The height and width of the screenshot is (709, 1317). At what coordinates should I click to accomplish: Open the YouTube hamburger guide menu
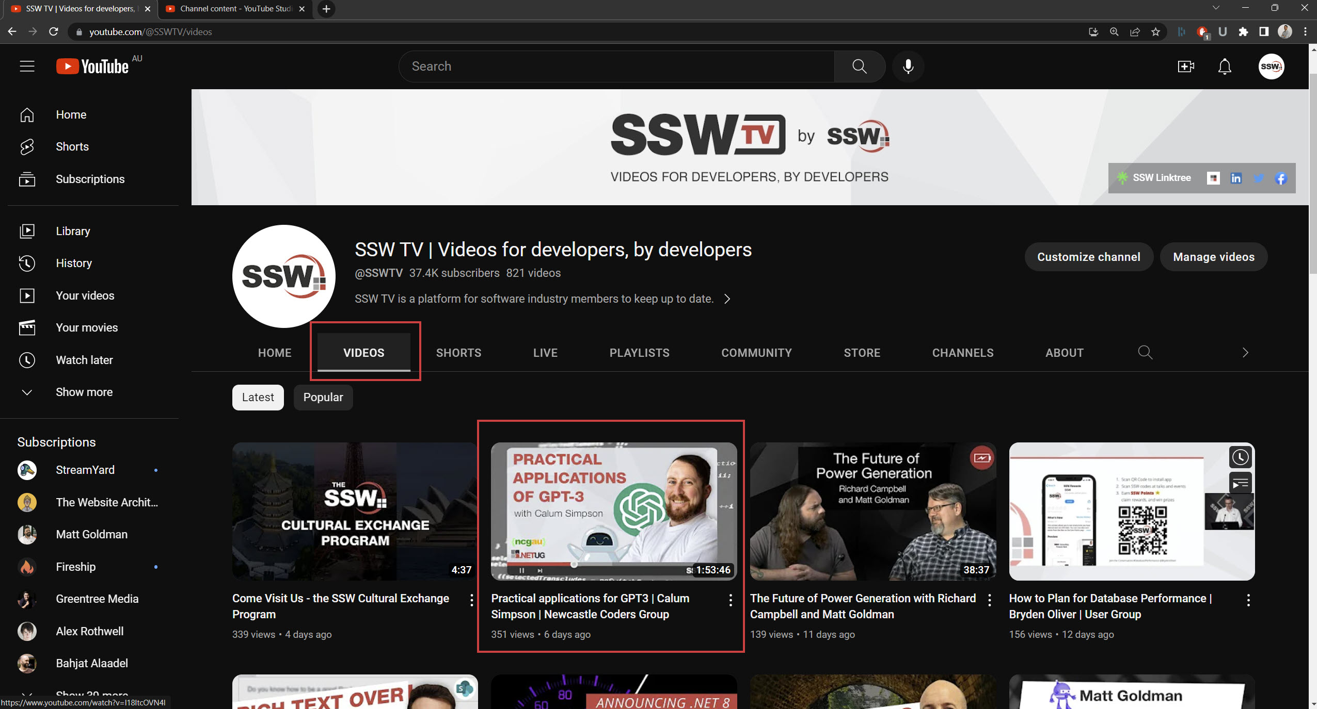point(27,67)
